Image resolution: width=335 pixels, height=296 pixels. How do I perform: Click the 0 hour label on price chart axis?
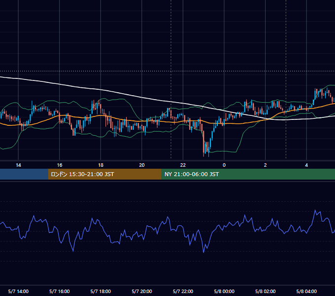click(224, 165)
